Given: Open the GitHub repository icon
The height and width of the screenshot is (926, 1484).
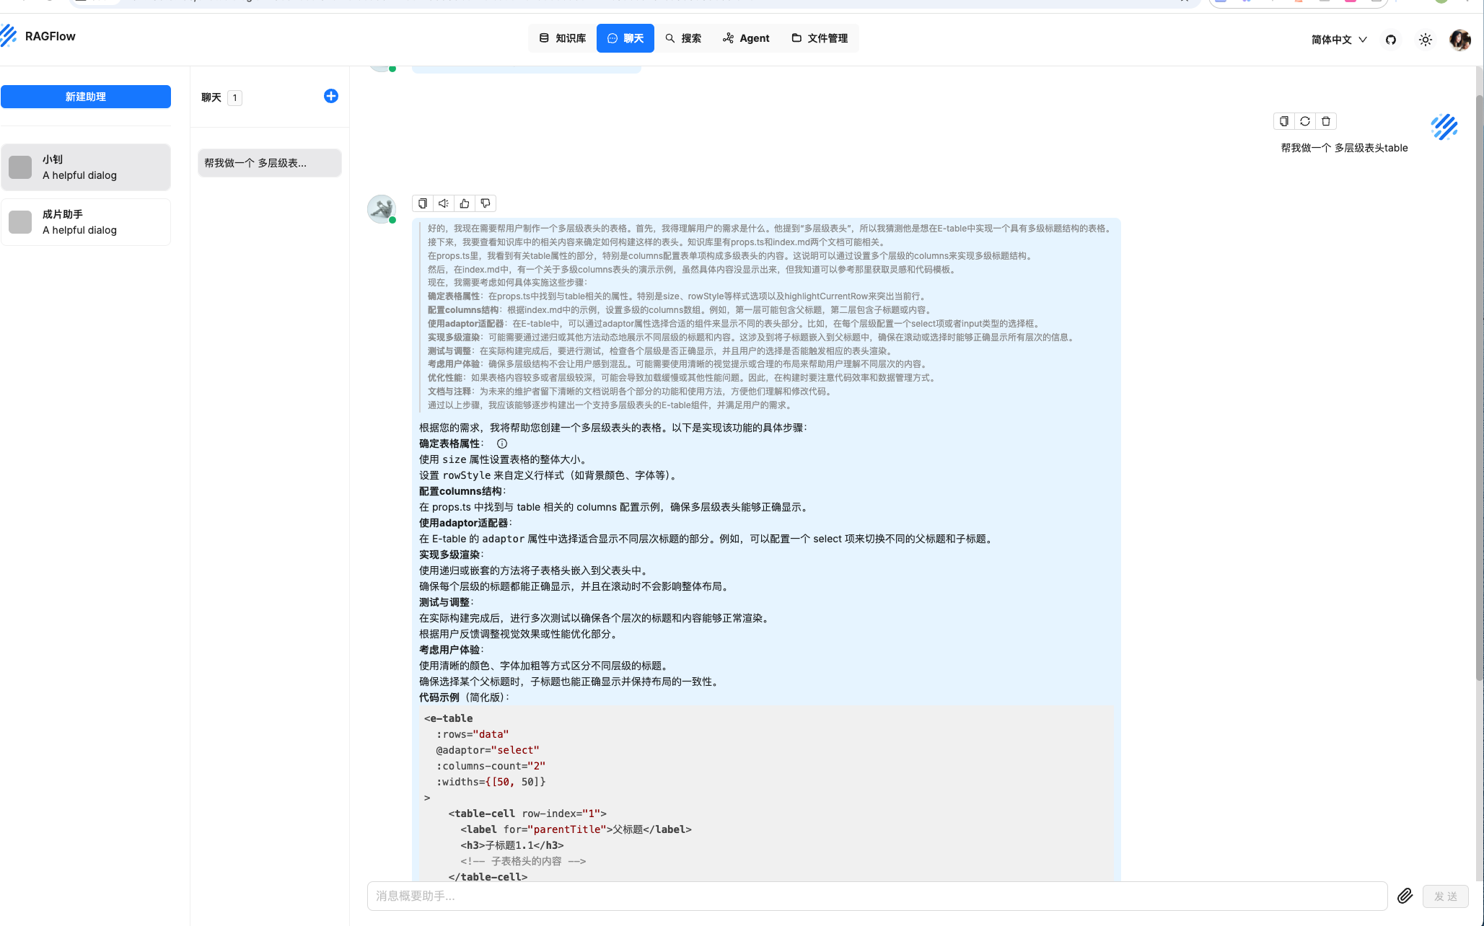Looking at the screenshot, I should pos(1391,40).
